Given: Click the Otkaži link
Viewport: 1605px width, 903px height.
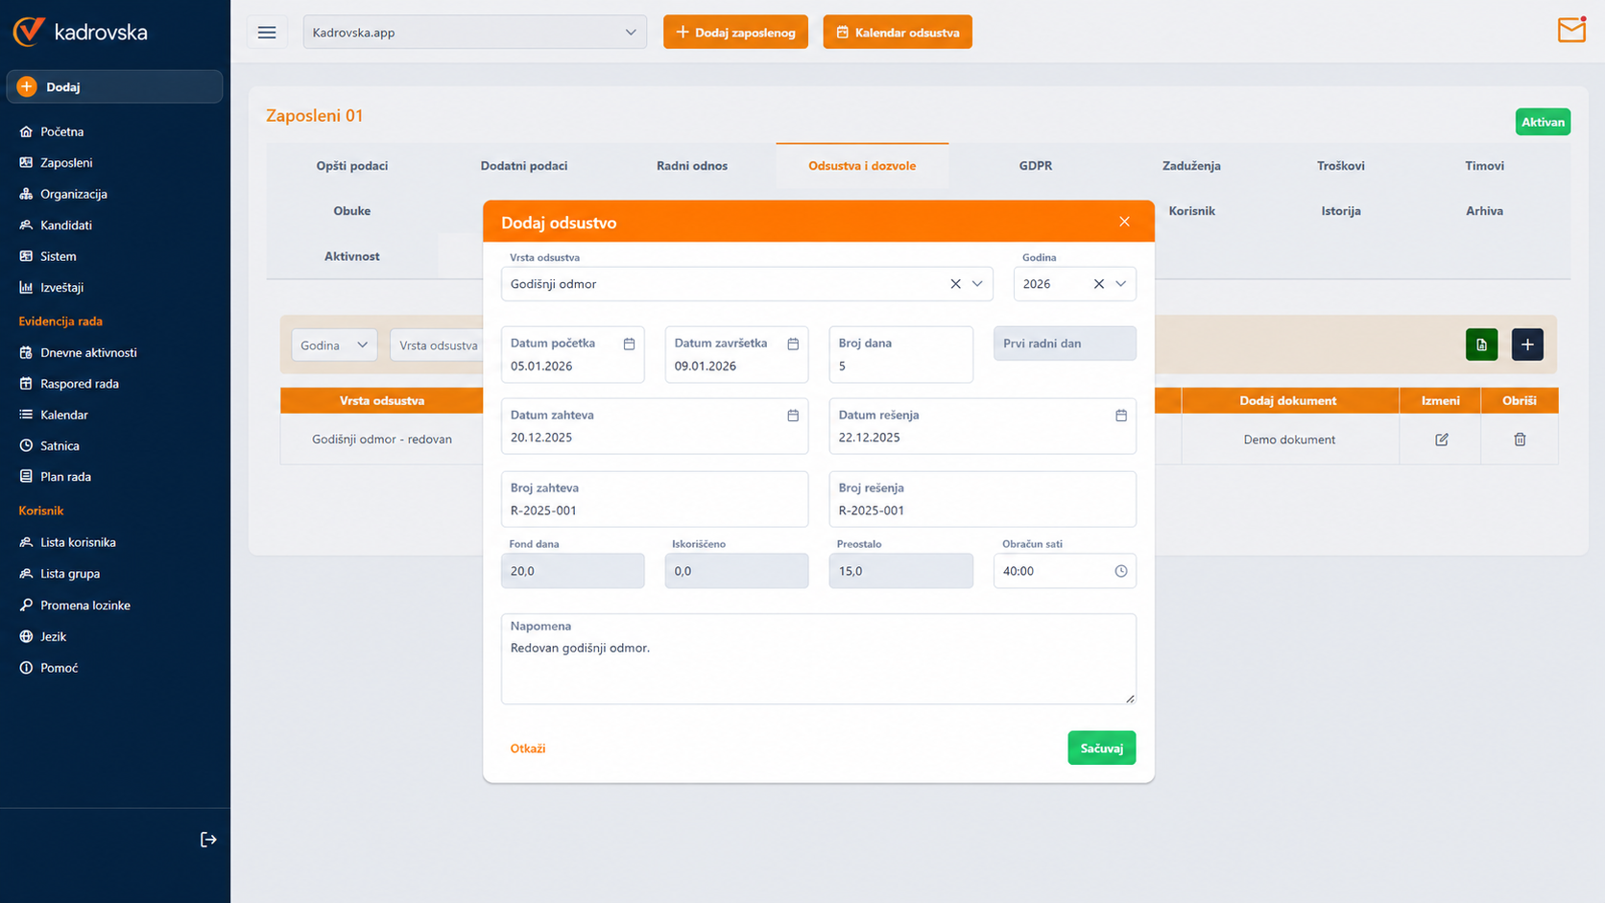Looking at the screenshot, I should click(x=528, y=749).
